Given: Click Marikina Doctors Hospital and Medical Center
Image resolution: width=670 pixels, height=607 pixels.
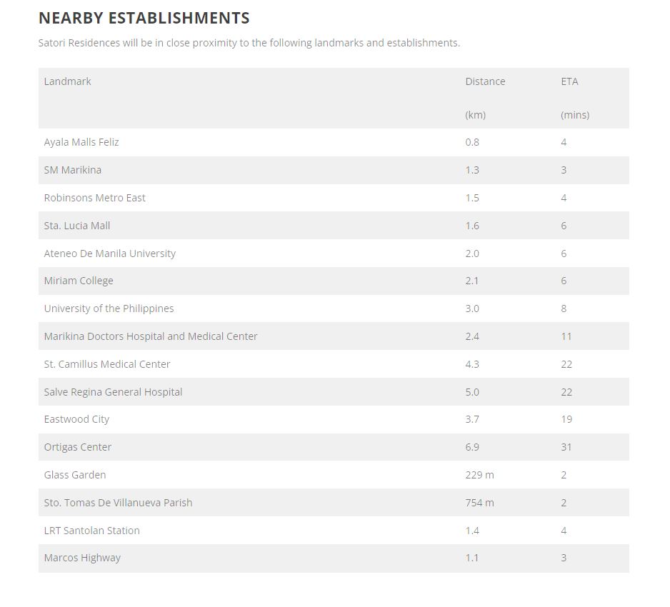Looking at the screenshot, I should pos(151,336).
